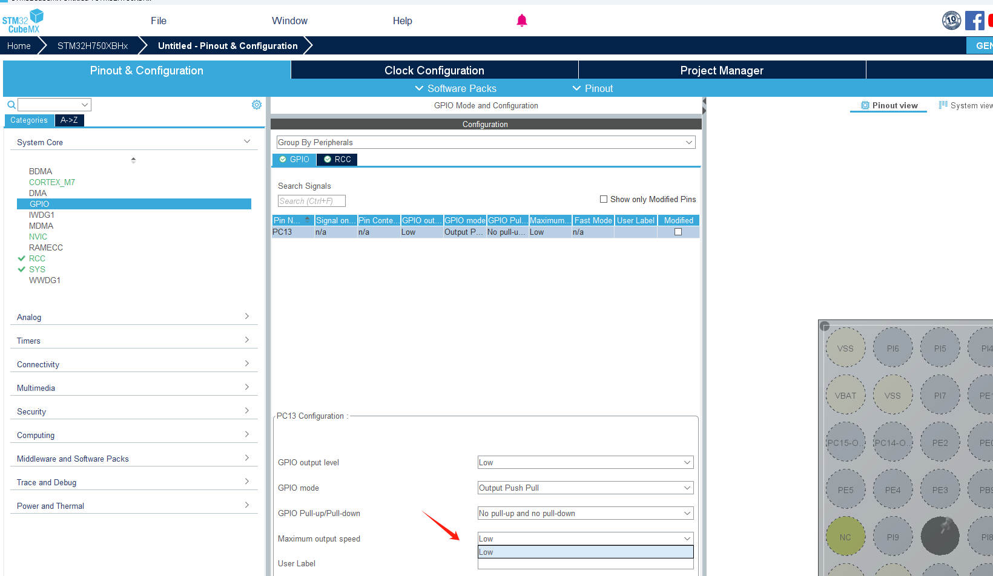Select NVIC in System Core list
Image resolution: width=993 pixels, height=576 pixels.
(x=38, y=237)
